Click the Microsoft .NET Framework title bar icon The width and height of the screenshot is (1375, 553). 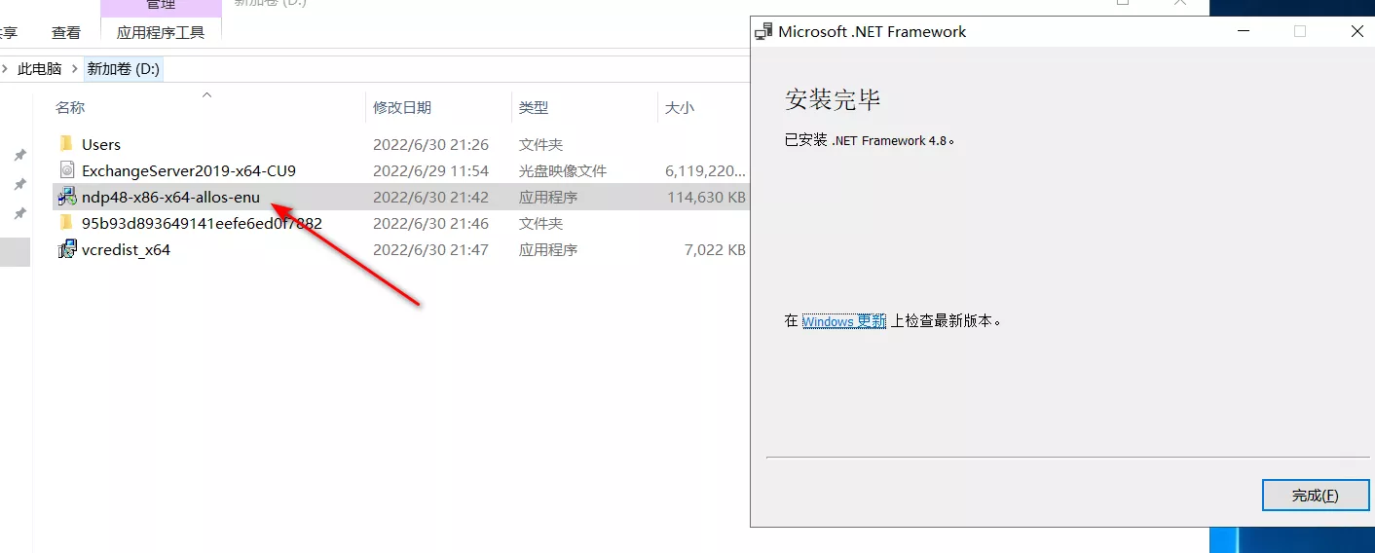(x=764, y=31)
